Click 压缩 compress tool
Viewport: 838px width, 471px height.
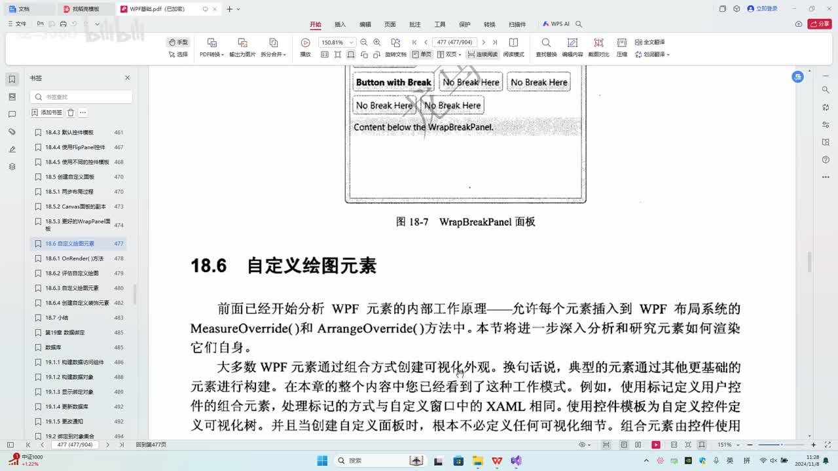(621, 48)
